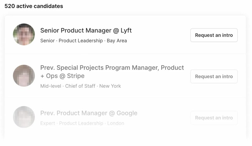The width and height of the screenshot is (252, 146).
Task: Click the Google candidate's profile avatar
Action: click(x=24, y=117)
